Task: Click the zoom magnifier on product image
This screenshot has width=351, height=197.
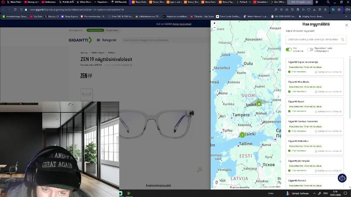Action: click(200, 170)
